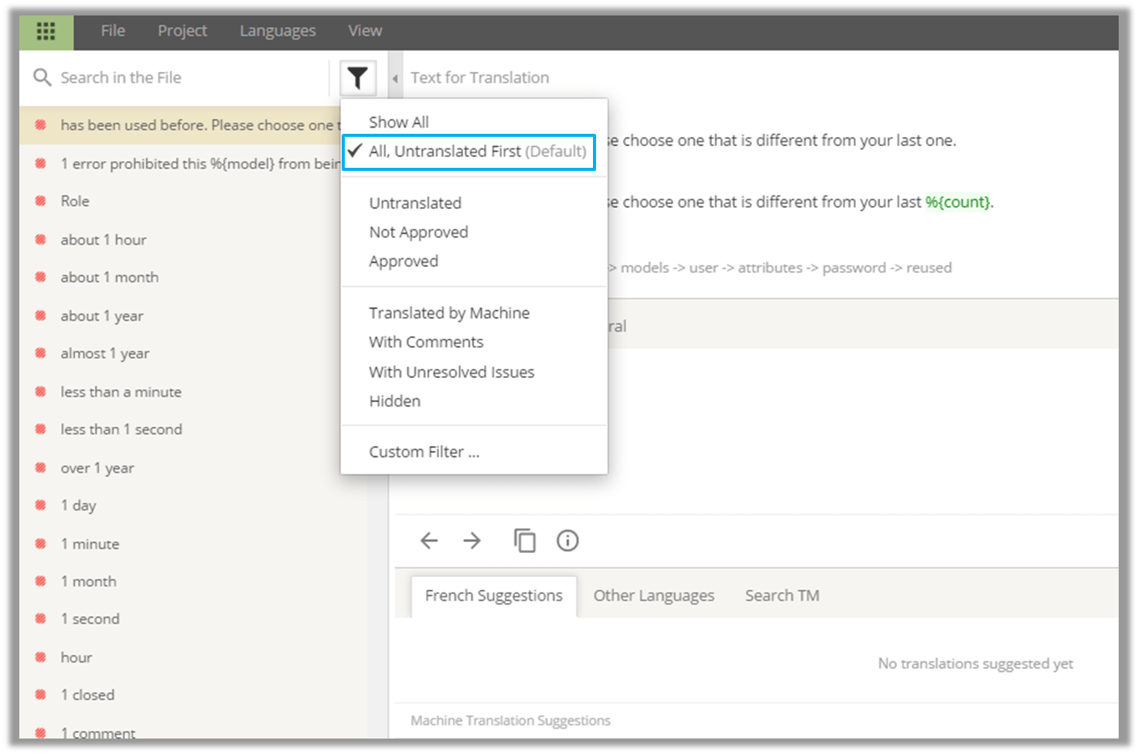The width and height of the screenshot is (1138, 754).
Task: Click Custom Filter in the dropdown
Action: click(x=424, y=452)
